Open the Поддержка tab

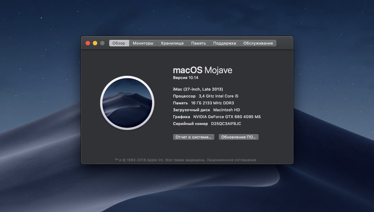tap(225, 43)
